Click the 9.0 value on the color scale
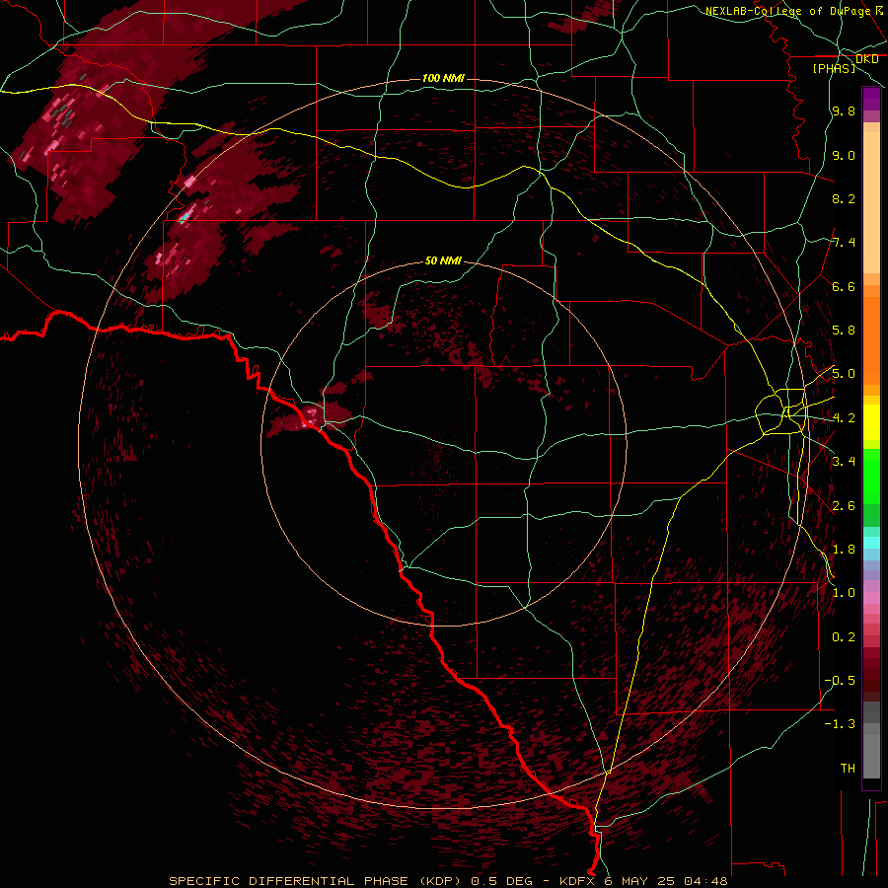Screen dimensions: 888x888 [x=844, y=155]
